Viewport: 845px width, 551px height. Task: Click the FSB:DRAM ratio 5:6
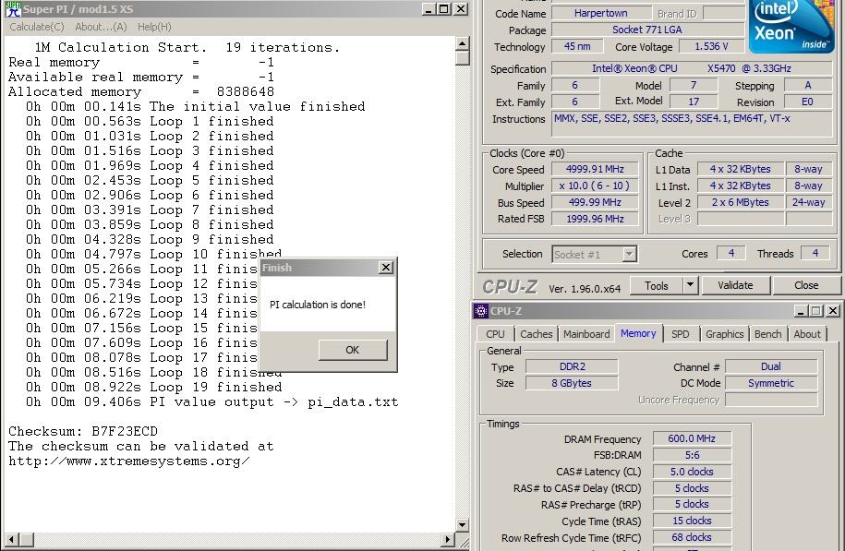692,456
